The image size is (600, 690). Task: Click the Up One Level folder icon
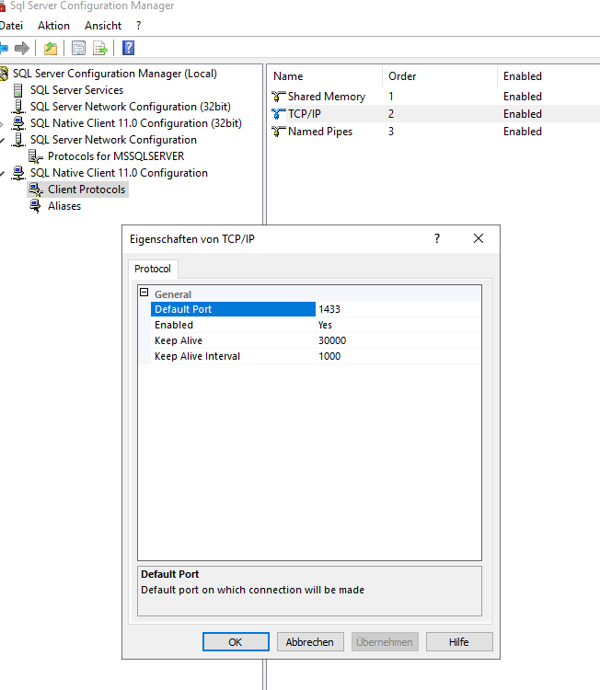tap(51, 48)
